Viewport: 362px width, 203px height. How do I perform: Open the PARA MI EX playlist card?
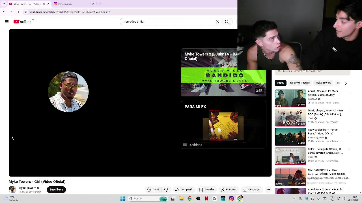pyautogui.click(x=223, y=125)
